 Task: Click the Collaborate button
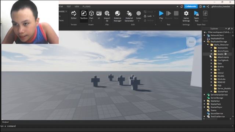coord(191,7)
